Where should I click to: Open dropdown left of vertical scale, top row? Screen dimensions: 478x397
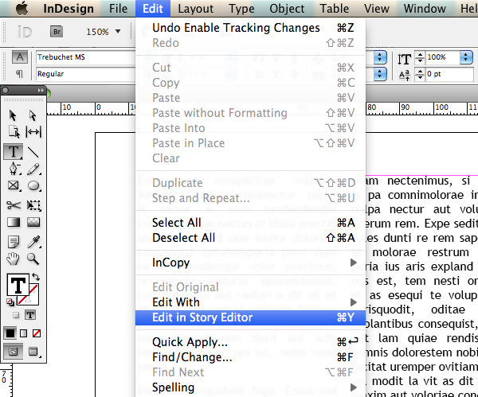pos(380,57)
